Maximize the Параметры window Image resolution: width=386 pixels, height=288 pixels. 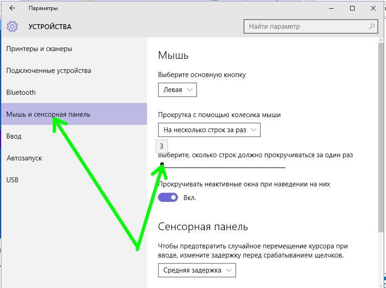coord(352,8)
